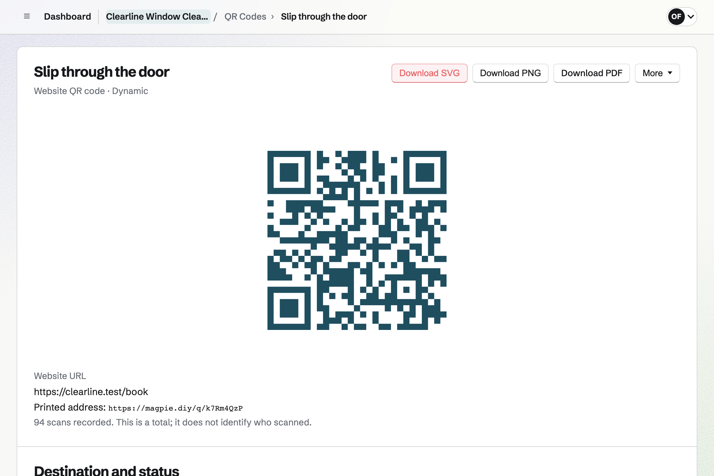Click the printed address magpie.diy short link

coord(176,408)
